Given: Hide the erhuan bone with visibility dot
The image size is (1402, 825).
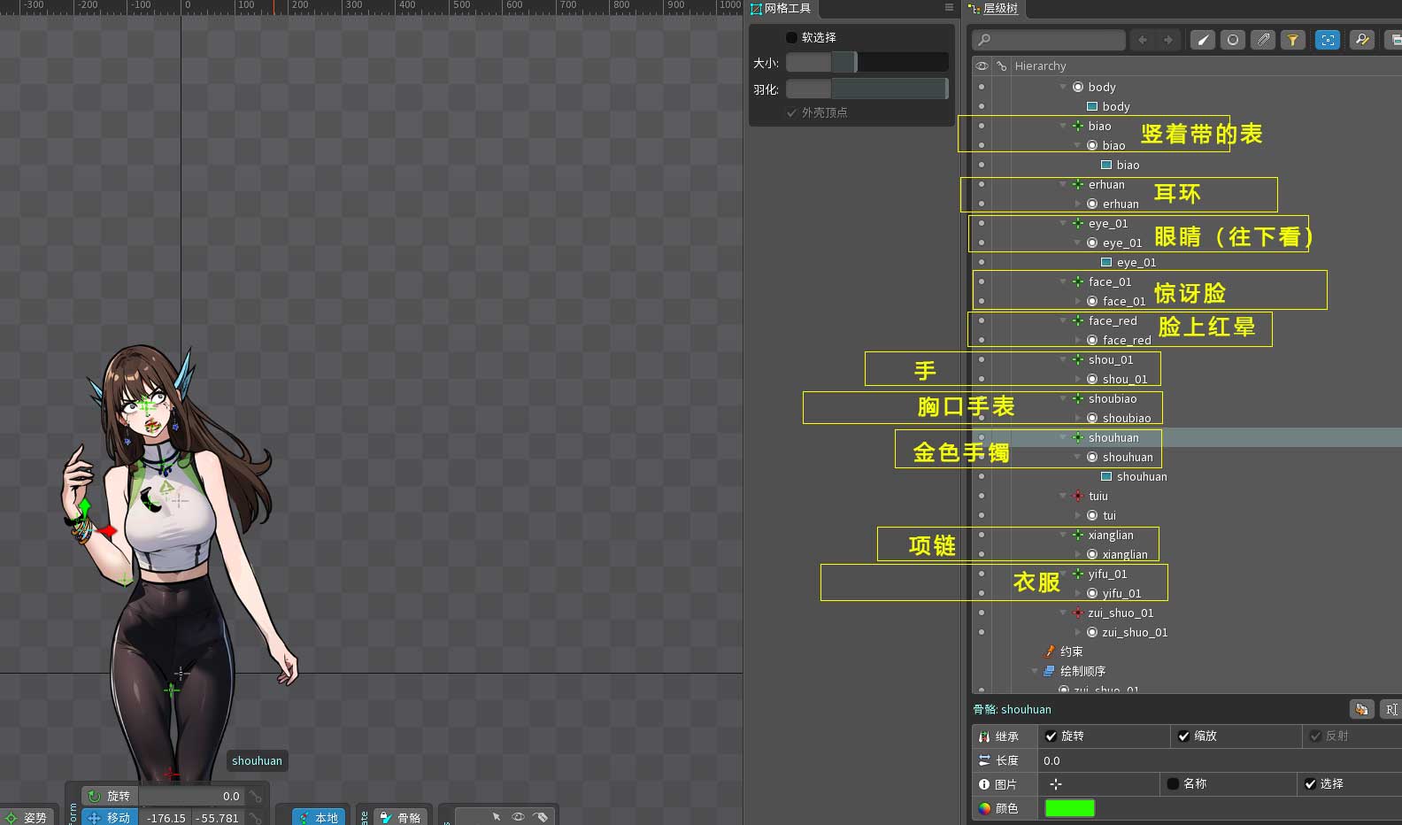Looking at the screenshot, I should pyautogui.click(x=982, y=184).
